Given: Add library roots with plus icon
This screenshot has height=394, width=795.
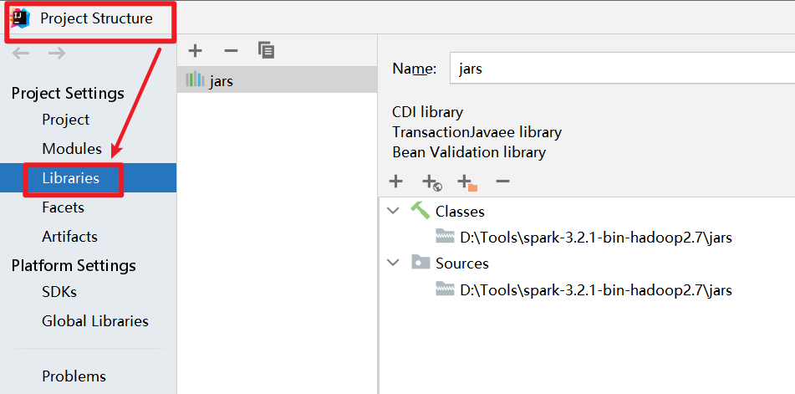Looking at the screenshot, I should tap(396, 182).
